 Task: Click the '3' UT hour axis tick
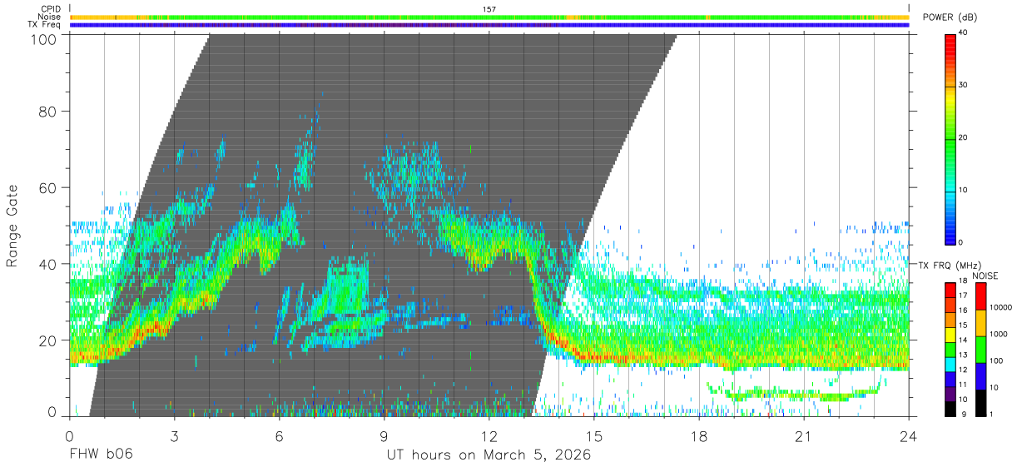(174, 437)
